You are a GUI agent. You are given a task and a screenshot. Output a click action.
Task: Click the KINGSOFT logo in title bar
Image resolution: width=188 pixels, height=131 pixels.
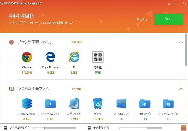pos(2,3)
